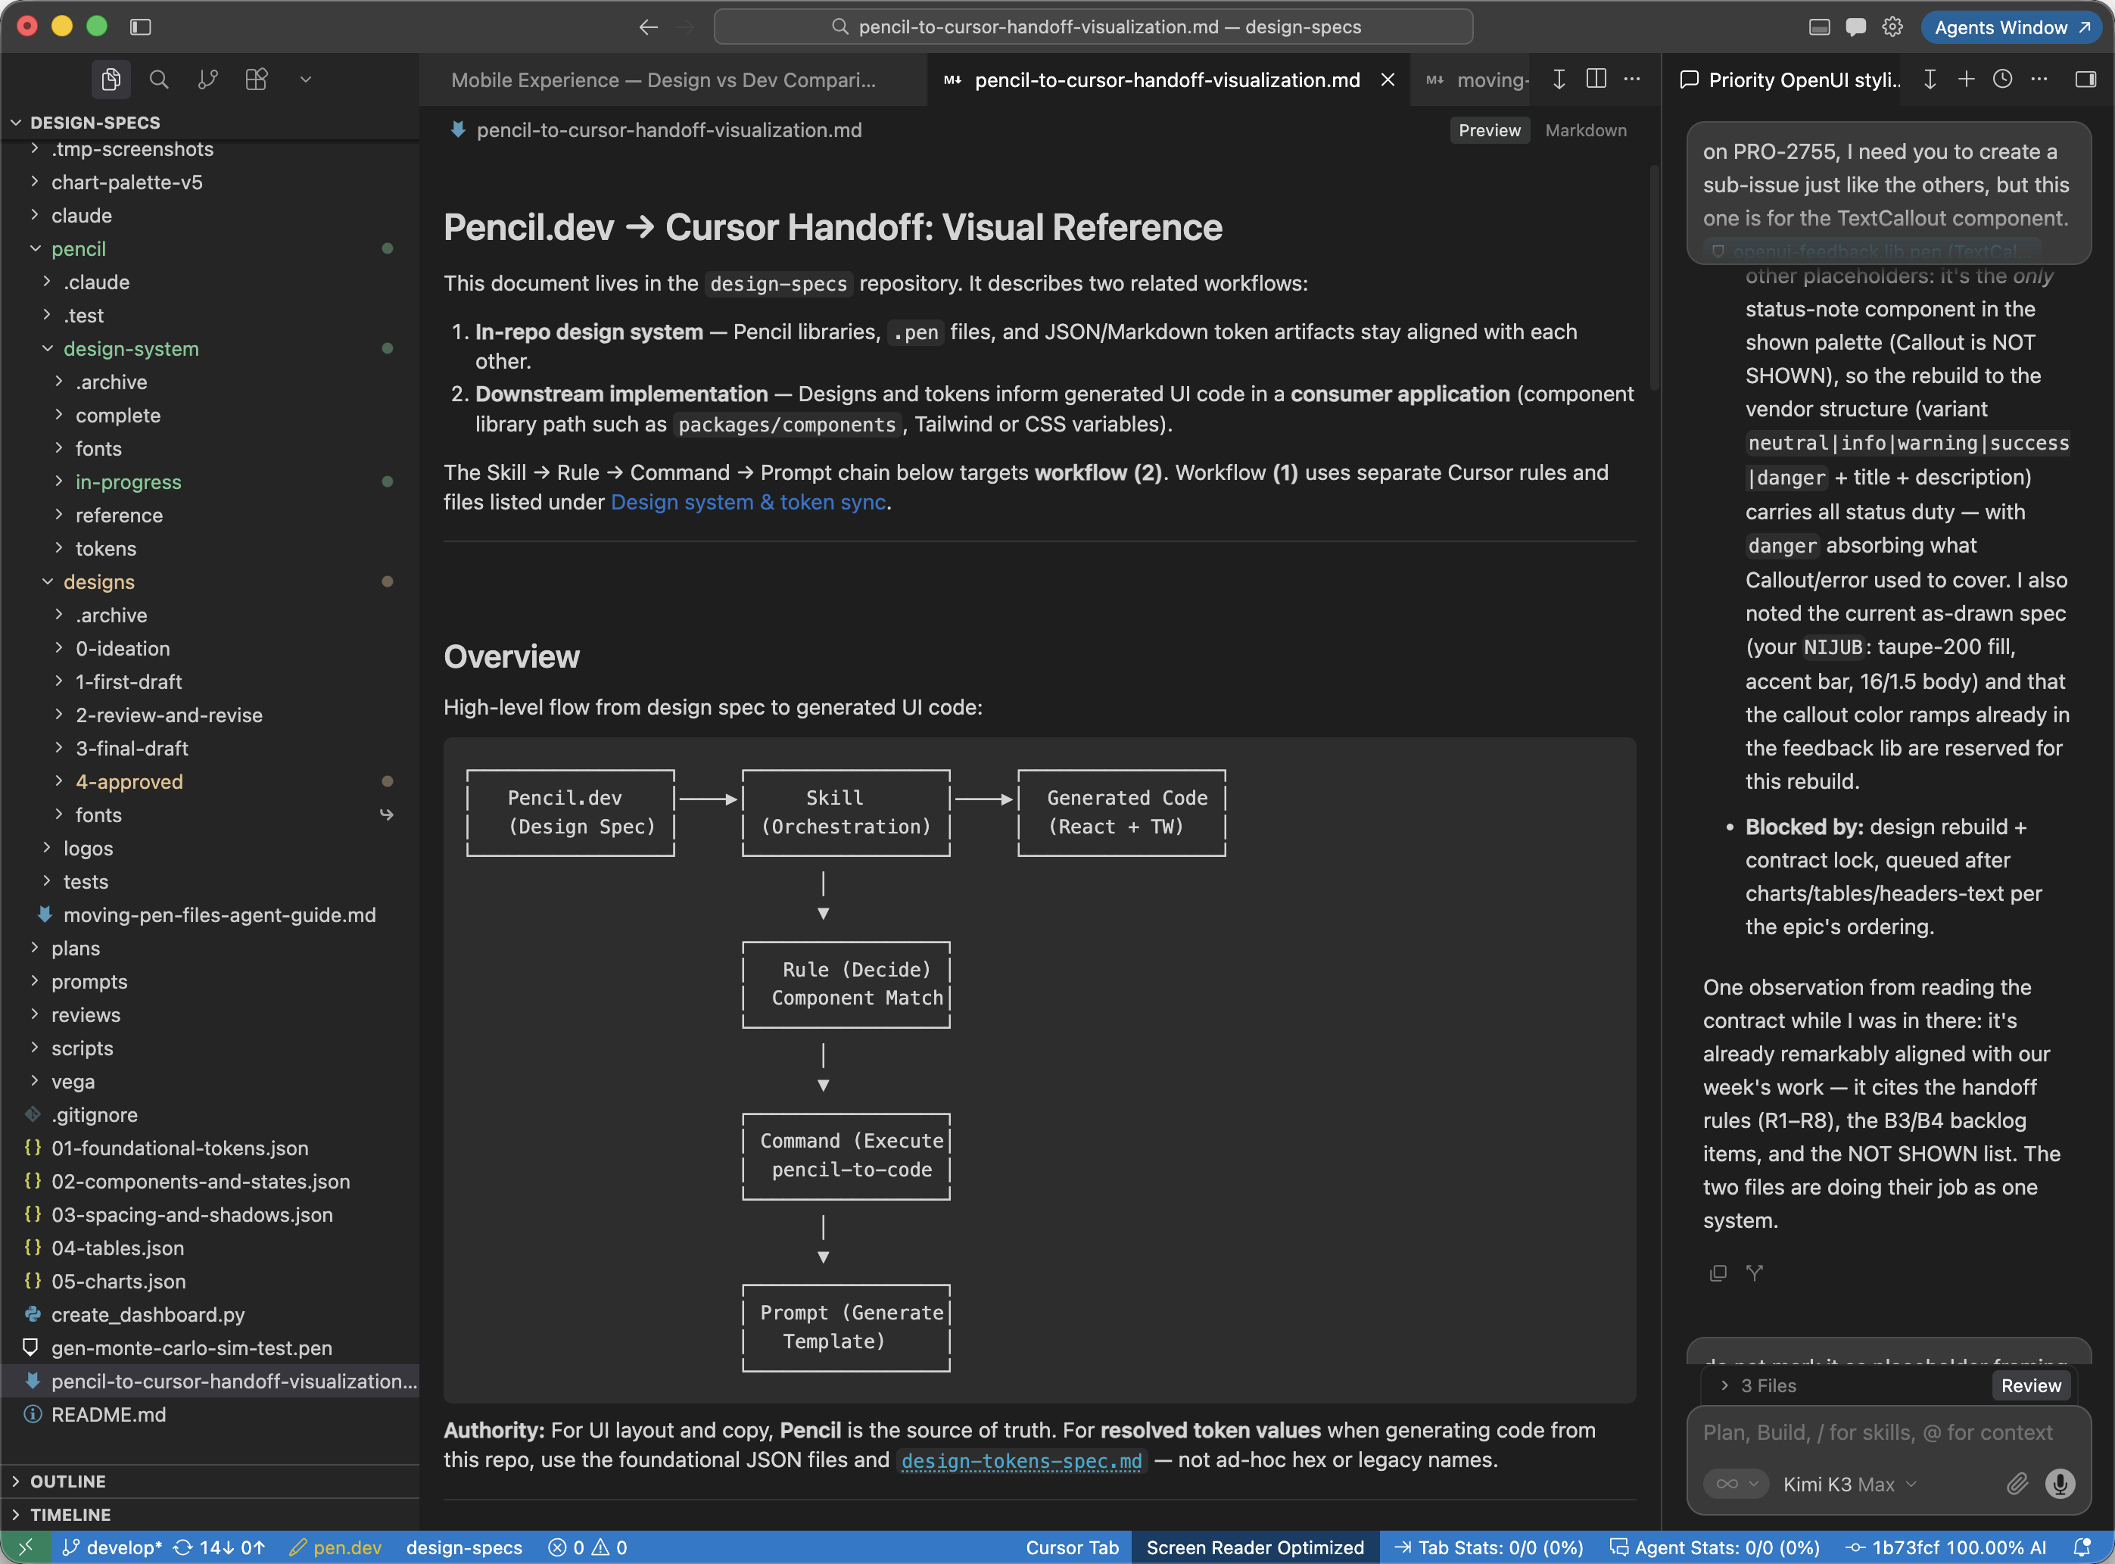Click the branch/fork icon below chat response

pyautogui.click(x=1754, y=1273)
